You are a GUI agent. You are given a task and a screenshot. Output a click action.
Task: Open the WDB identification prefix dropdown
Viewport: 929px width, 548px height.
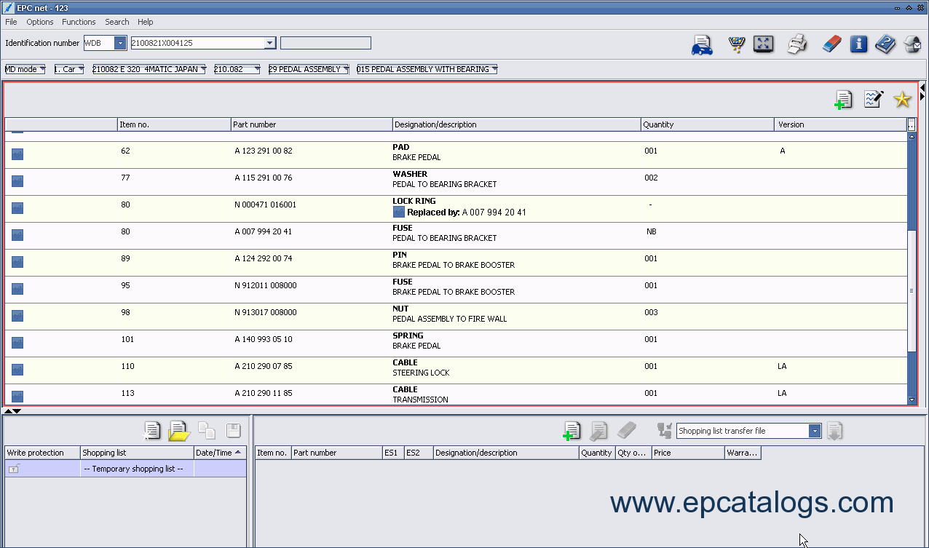pyautogui.click(x=120, y=43)
